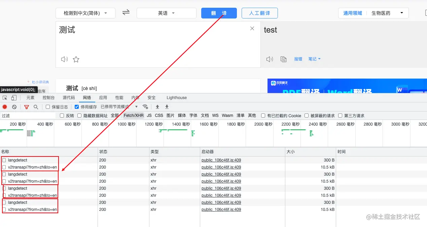
Task: Filter requests by 媒体
Action: (182, 116)
